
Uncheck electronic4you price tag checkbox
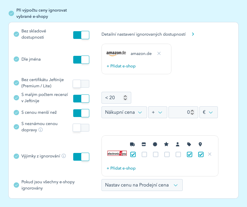tap(190, 154)
